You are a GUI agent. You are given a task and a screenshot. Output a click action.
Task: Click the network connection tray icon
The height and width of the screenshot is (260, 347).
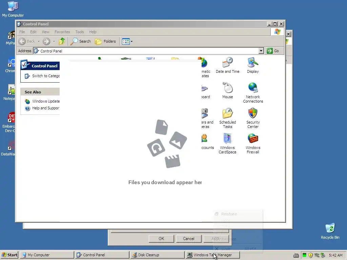pos(317,255)
